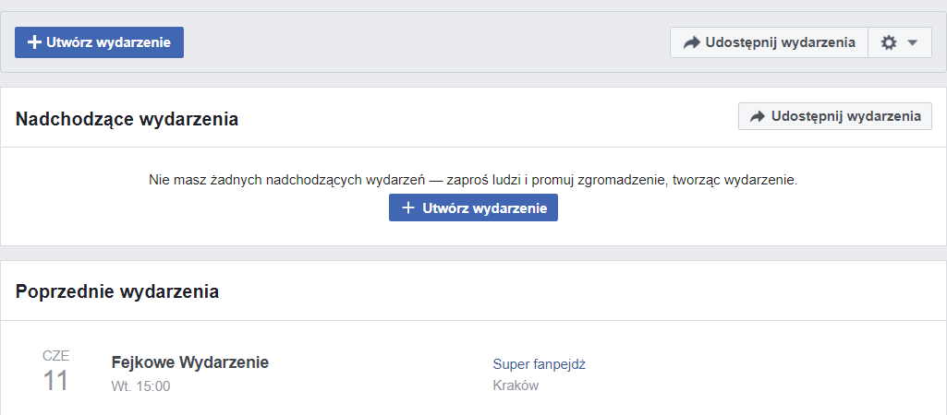
Task: Open the Fejkowe Wydarzenie event
Action: pos(190,362)
